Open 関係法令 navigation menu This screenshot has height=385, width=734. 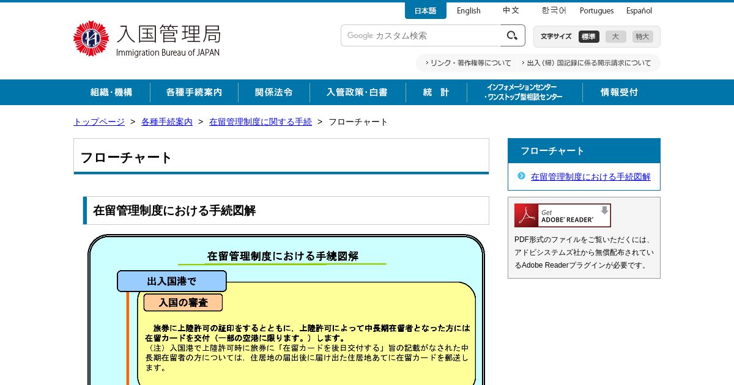point(274,92)
